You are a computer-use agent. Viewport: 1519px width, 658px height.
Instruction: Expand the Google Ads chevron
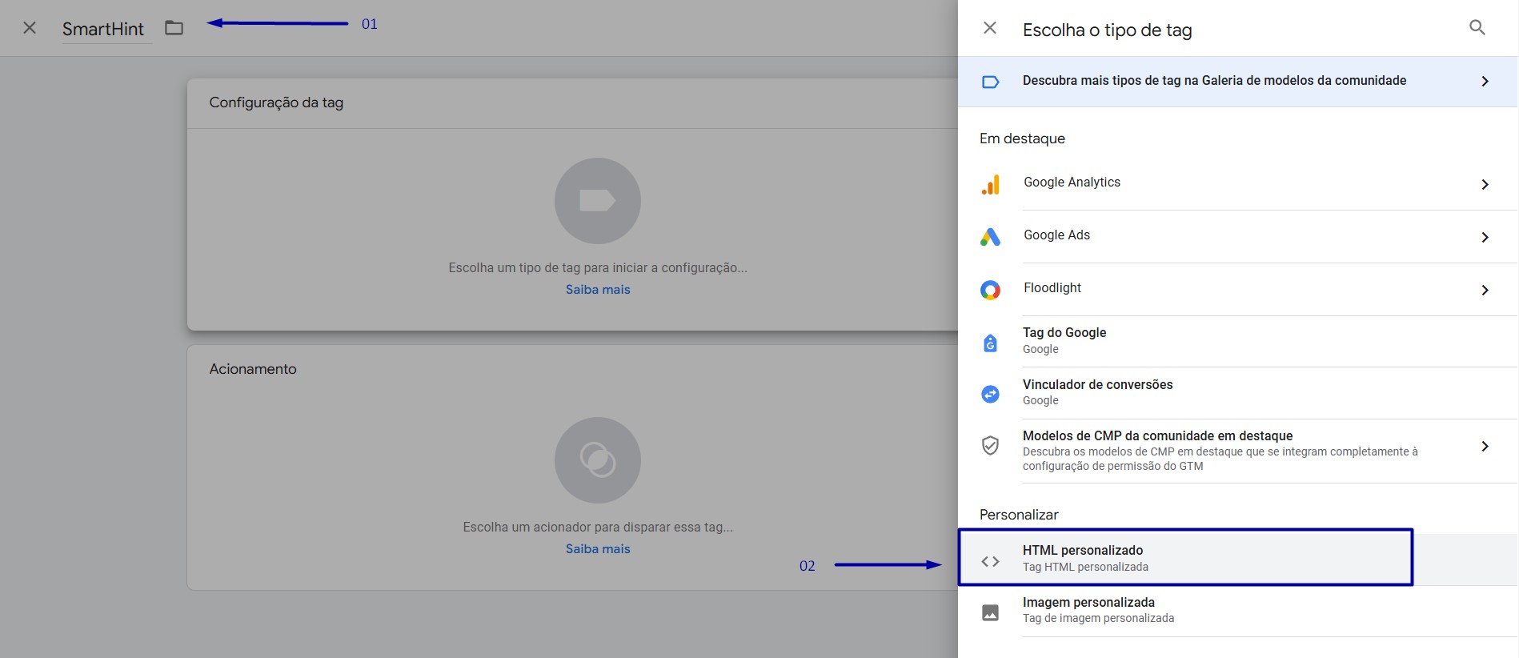tap(1485, 238)
